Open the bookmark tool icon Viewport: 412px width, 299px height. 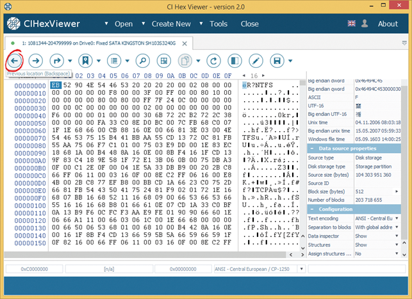coord(85,61)
